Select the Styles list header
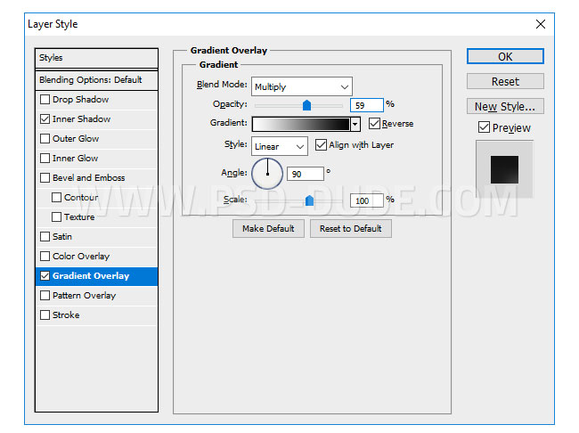 [96, 58]
